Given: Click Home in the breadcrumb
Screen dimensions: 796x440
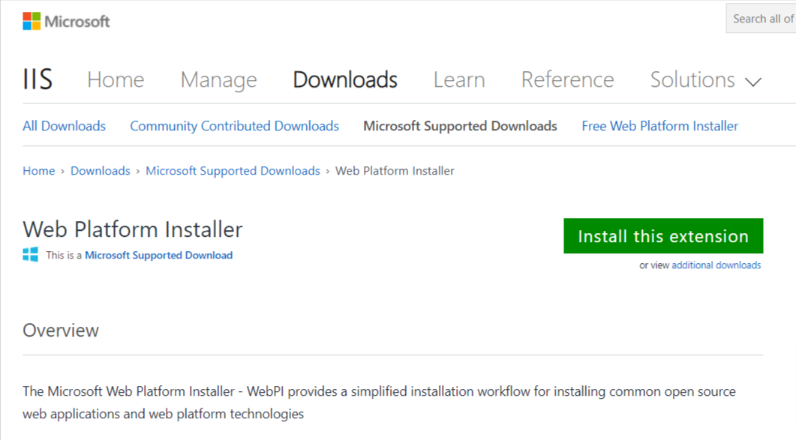Looking at the screenshot, I should (38, 170).
